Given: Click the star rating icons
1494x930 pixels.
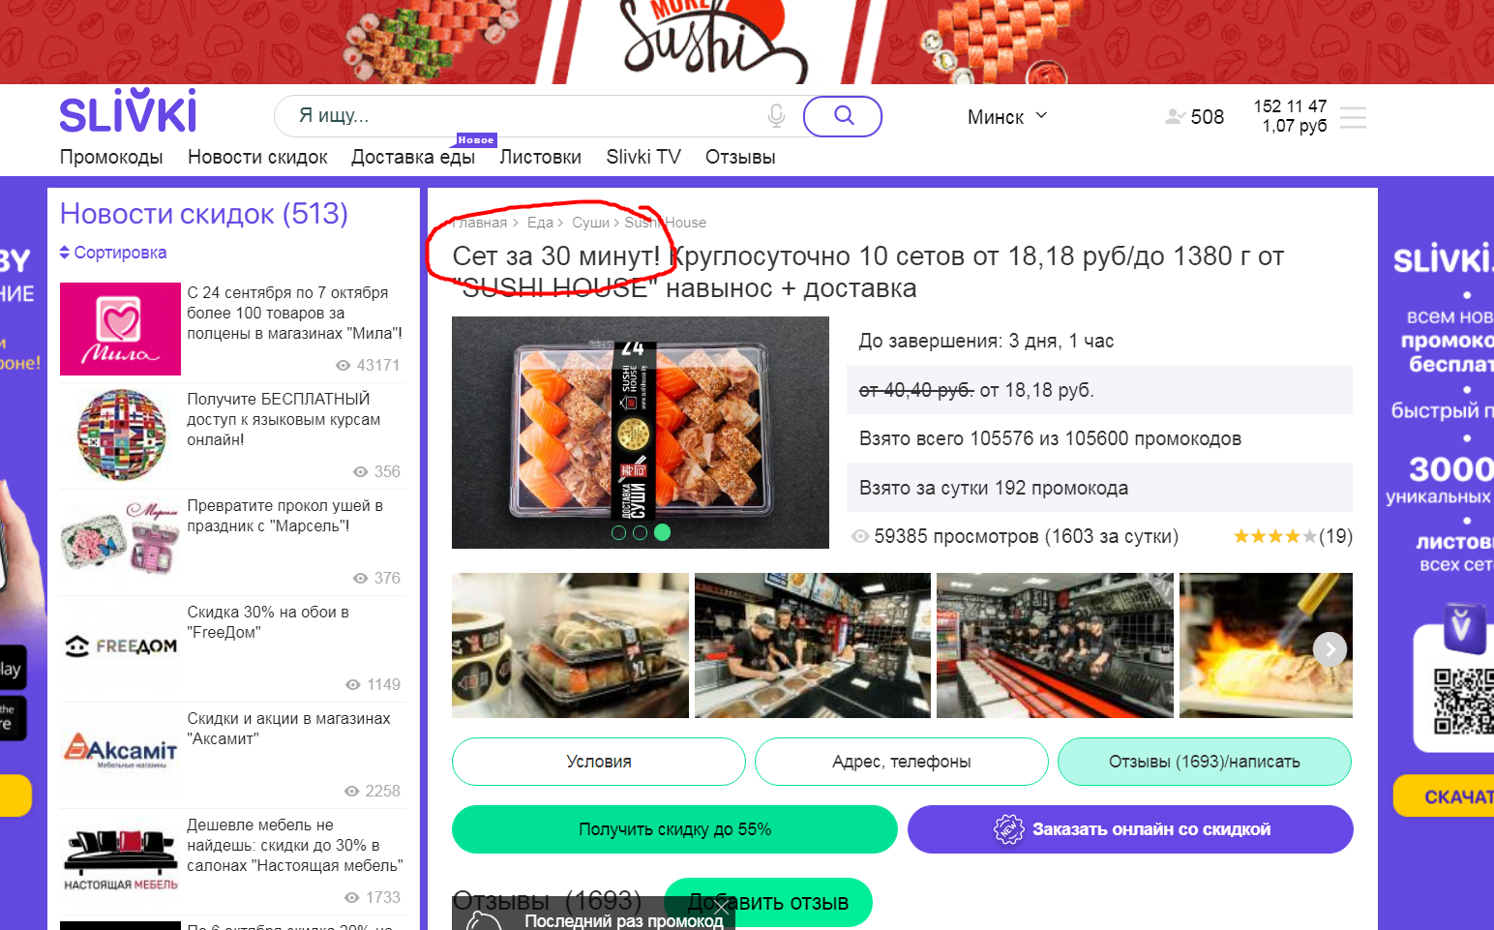Looking at the screenshot, I should click(1274, 536).
